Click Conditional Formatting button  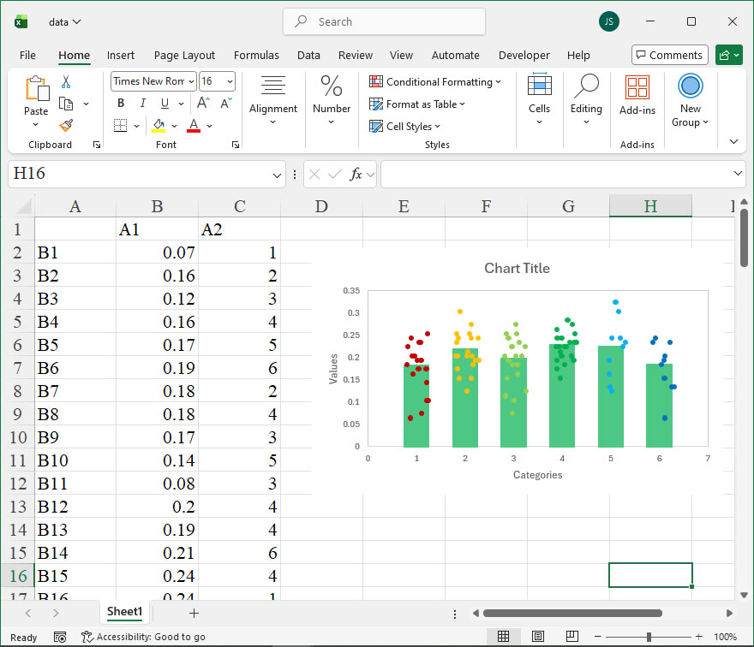(435, 82)
